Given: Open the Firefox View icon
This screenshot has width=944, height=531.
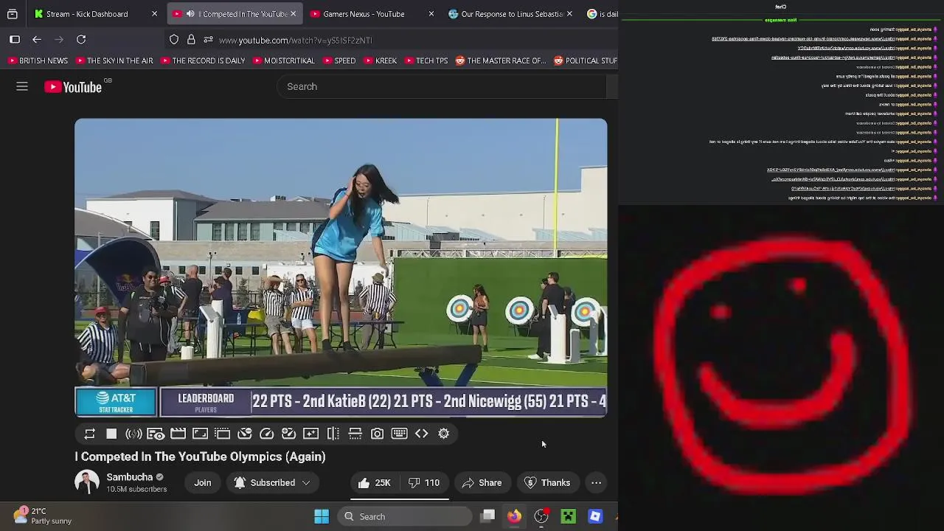Looking at the screenshot, I should click(x=13, y=14).
